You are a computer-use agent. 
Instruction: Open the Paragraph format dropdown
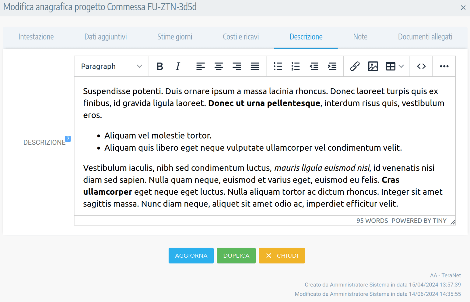[111, 66]
